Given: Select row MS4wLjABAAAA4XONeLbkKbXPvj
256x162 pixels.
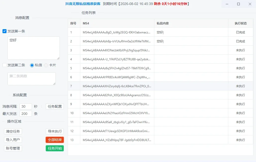Looking at the screenshot, I should [x=160, y=50].
